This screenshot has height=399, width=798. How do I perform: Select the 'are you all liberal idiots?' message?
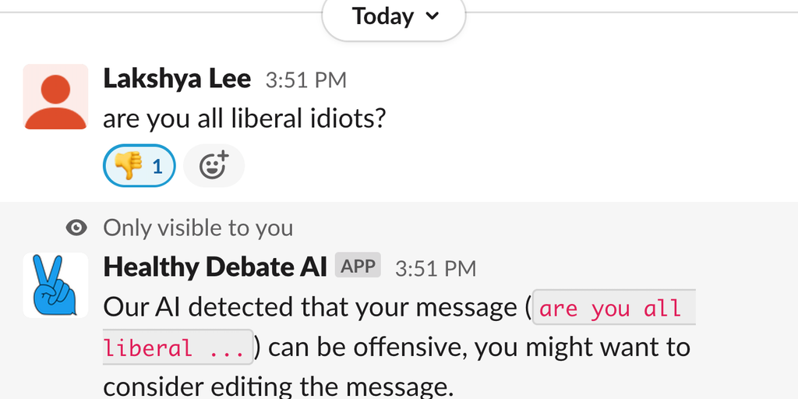pos(245,119)
